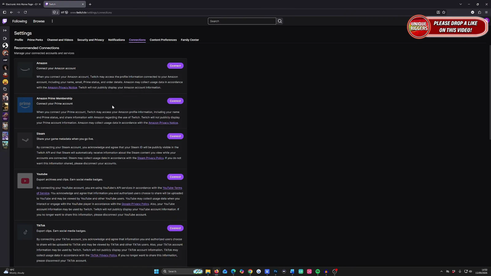
Task: Open a new browser tab
Action: pos(90,4)
